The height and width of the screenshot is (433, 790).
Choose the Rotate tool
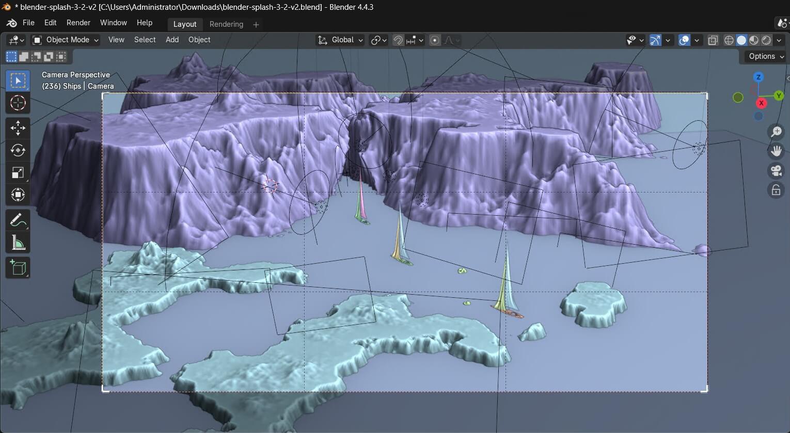click(18, 150)
